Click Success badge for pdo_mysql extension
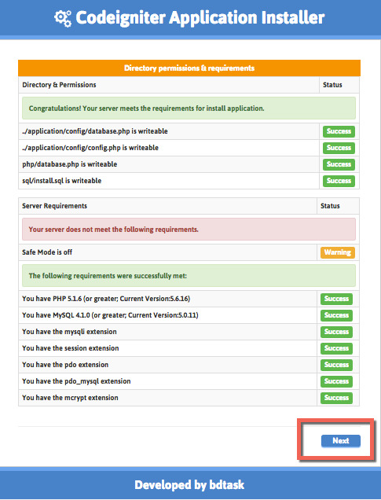The width and height of the screenshot is (381, 500). (x=336, y=381)
